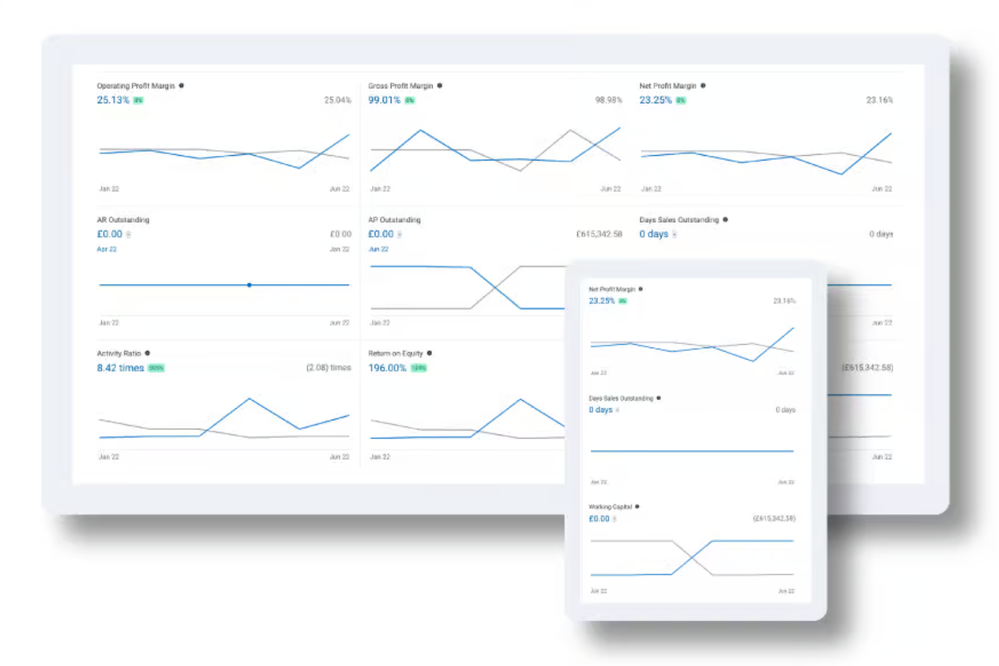The image size is (999, 666).
Task: Select the Apr 22 link on AR Outstanding card
Action: [107, 249]
